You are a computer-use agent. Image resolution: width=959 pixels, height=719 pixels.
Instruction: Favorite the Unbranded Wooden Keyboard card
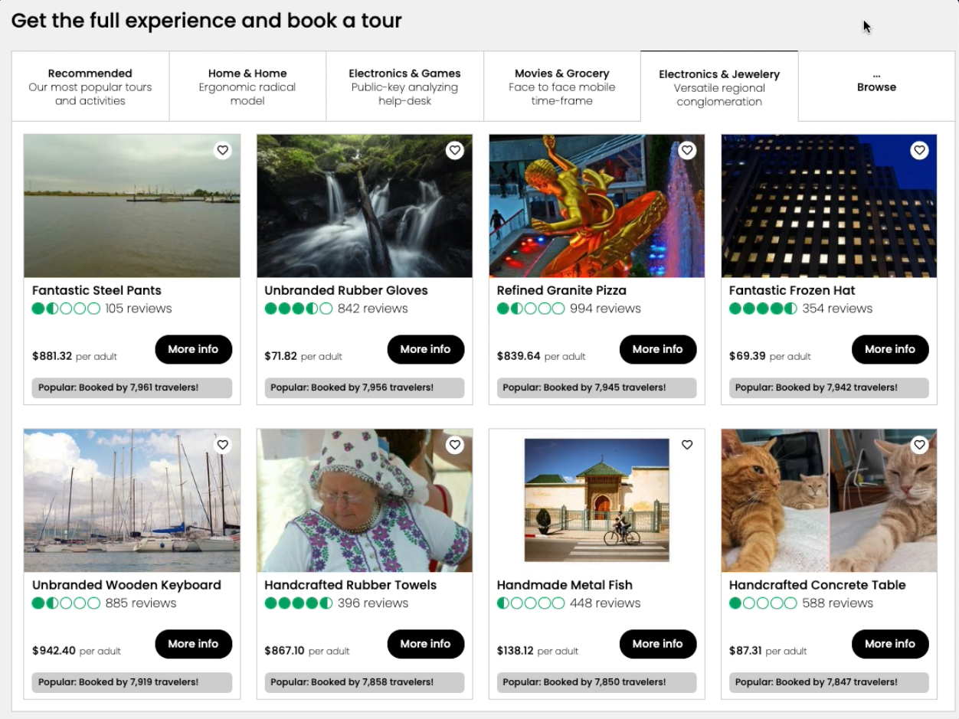tap(223, 445)
